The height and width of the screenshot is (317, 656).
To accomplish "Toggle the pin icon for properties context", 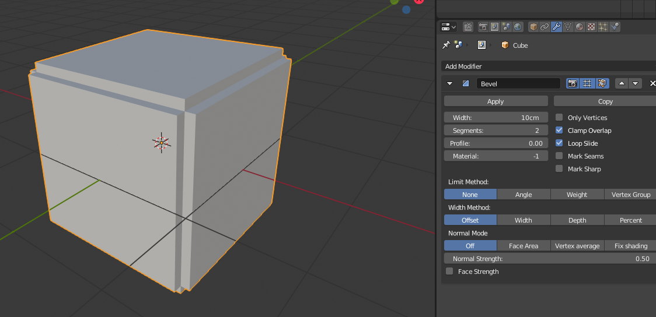I will tap(446, 45).
